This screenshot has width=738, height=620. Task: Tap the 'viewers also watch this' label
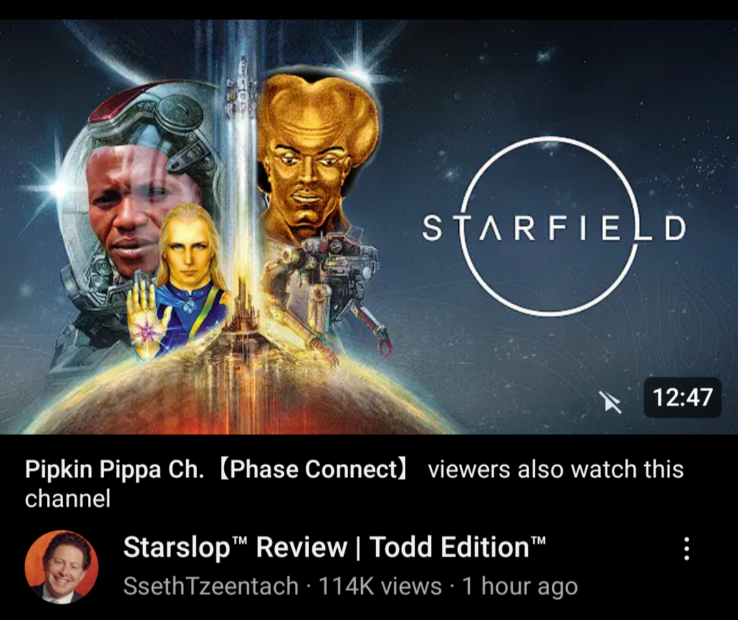556,470
